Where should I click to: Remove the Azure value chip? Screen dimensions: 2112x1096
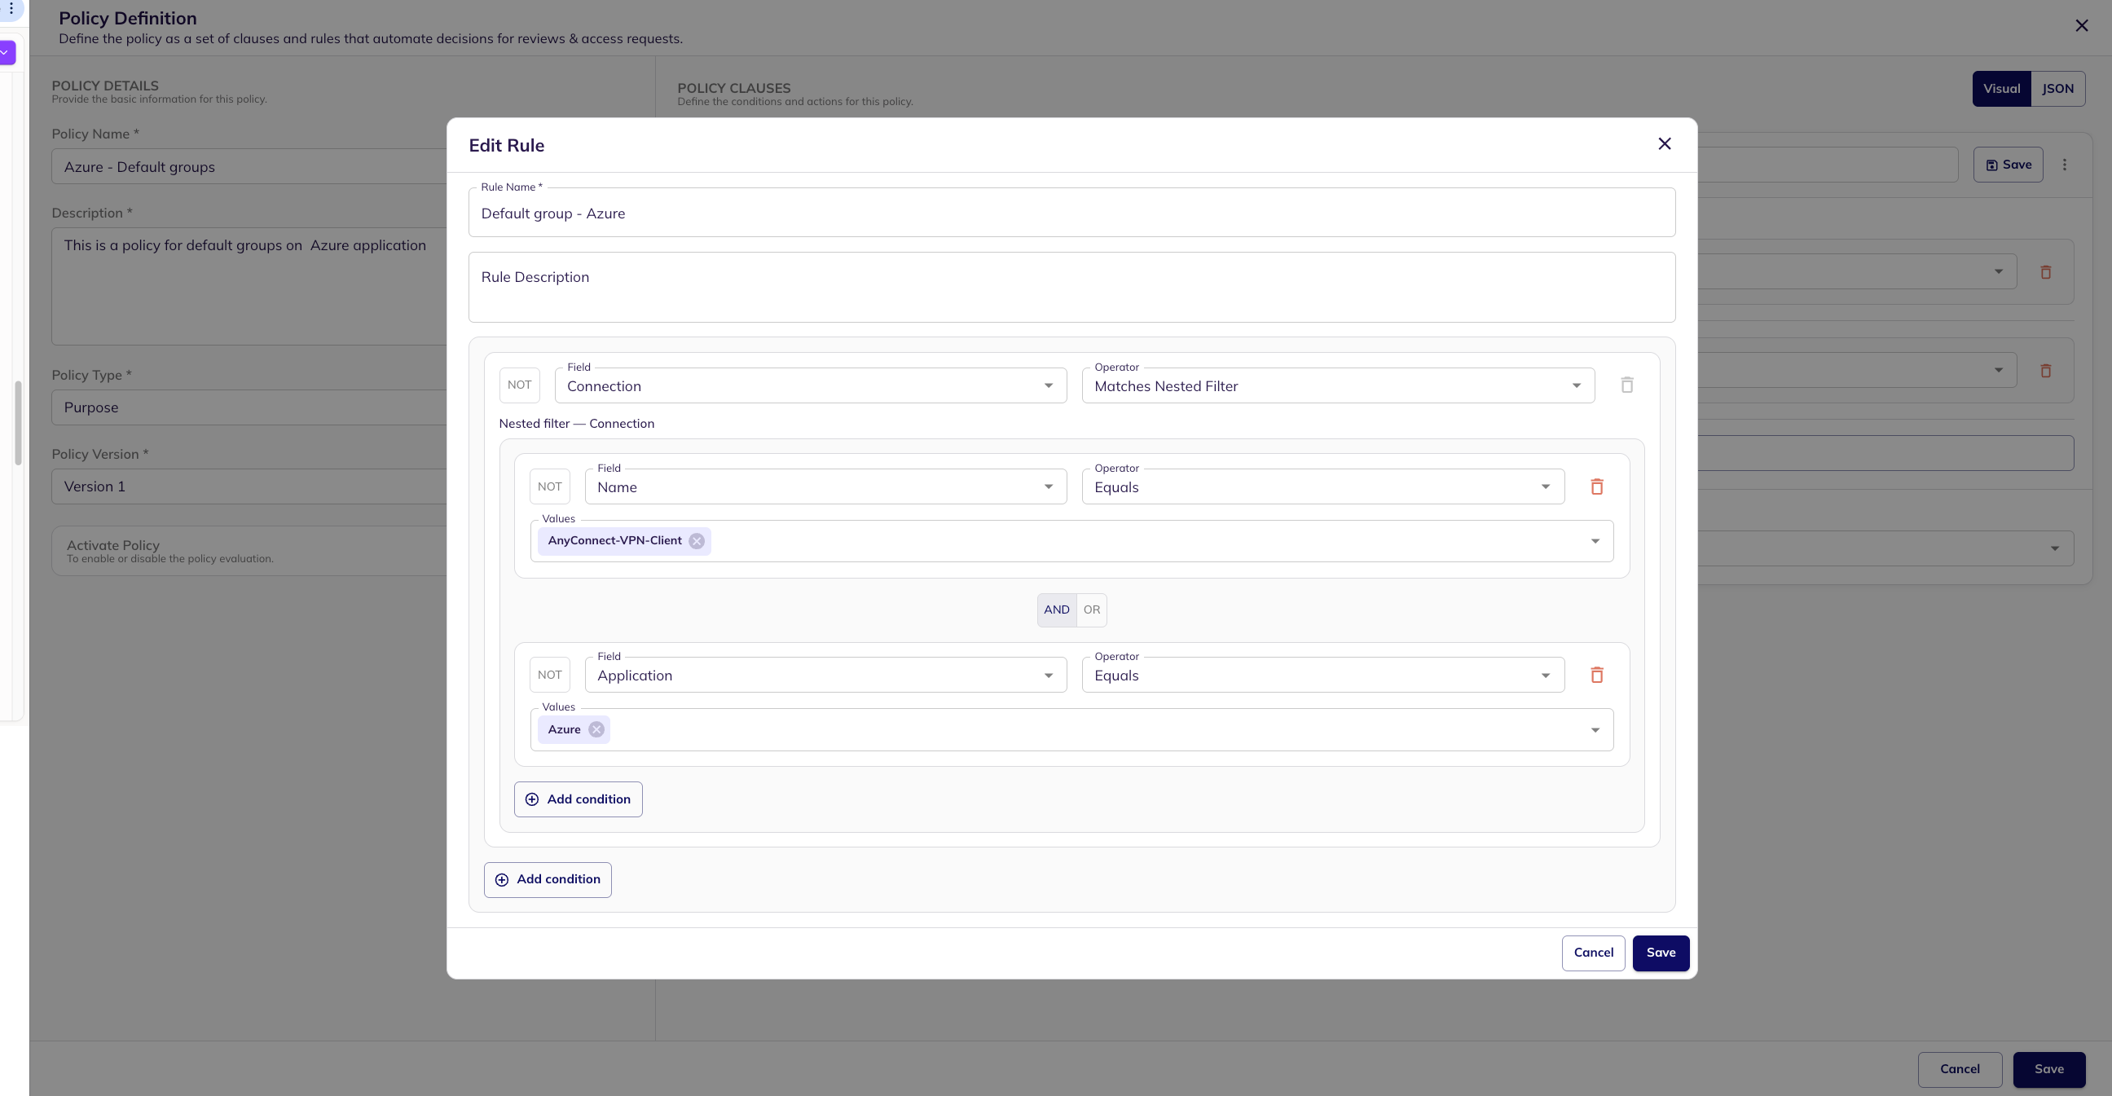coord(596,729)
